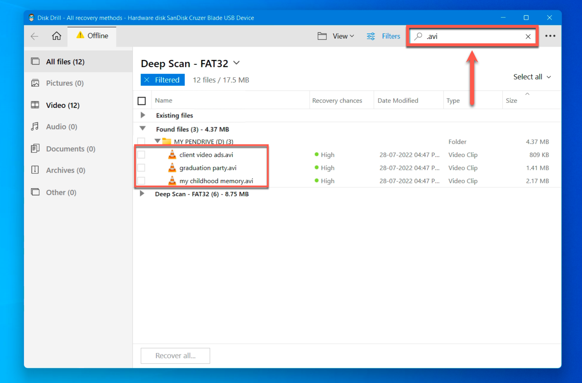Open the Select all dropdown
The image size is (582, 383).
532,77
